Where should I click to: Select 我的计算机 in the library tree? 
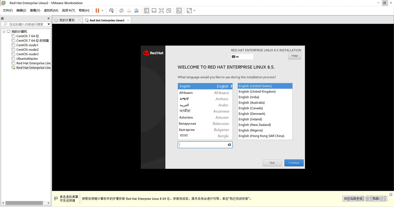pyautogui.click(x=19, y=32)
